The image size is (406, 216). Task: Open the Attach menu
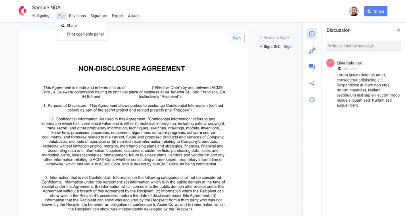[x=134, y=16]
